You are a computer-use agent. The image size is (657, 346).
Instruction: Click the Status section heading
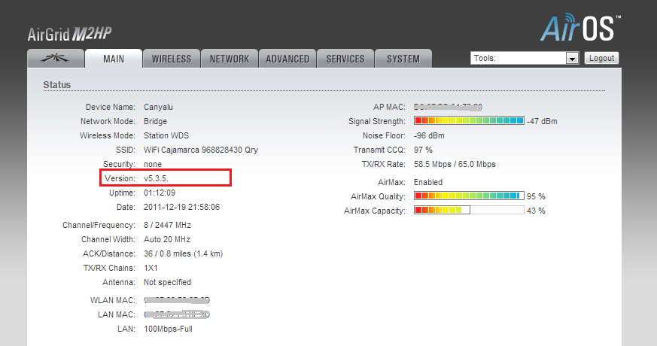tap(57, 84)
